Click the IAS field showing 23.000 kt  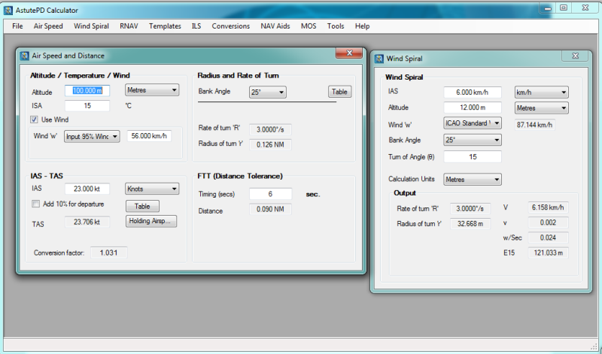(87, 189)
